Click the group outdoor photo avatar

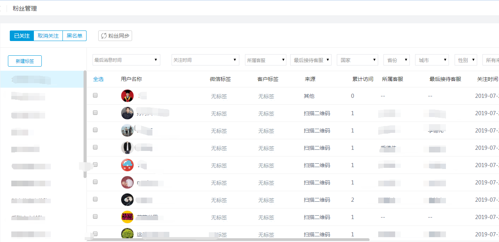tap(127, 131)
